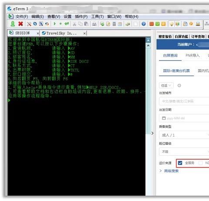Open the 工具(T) menu
The image size is (209, 201).
click(x=98, y=17)
